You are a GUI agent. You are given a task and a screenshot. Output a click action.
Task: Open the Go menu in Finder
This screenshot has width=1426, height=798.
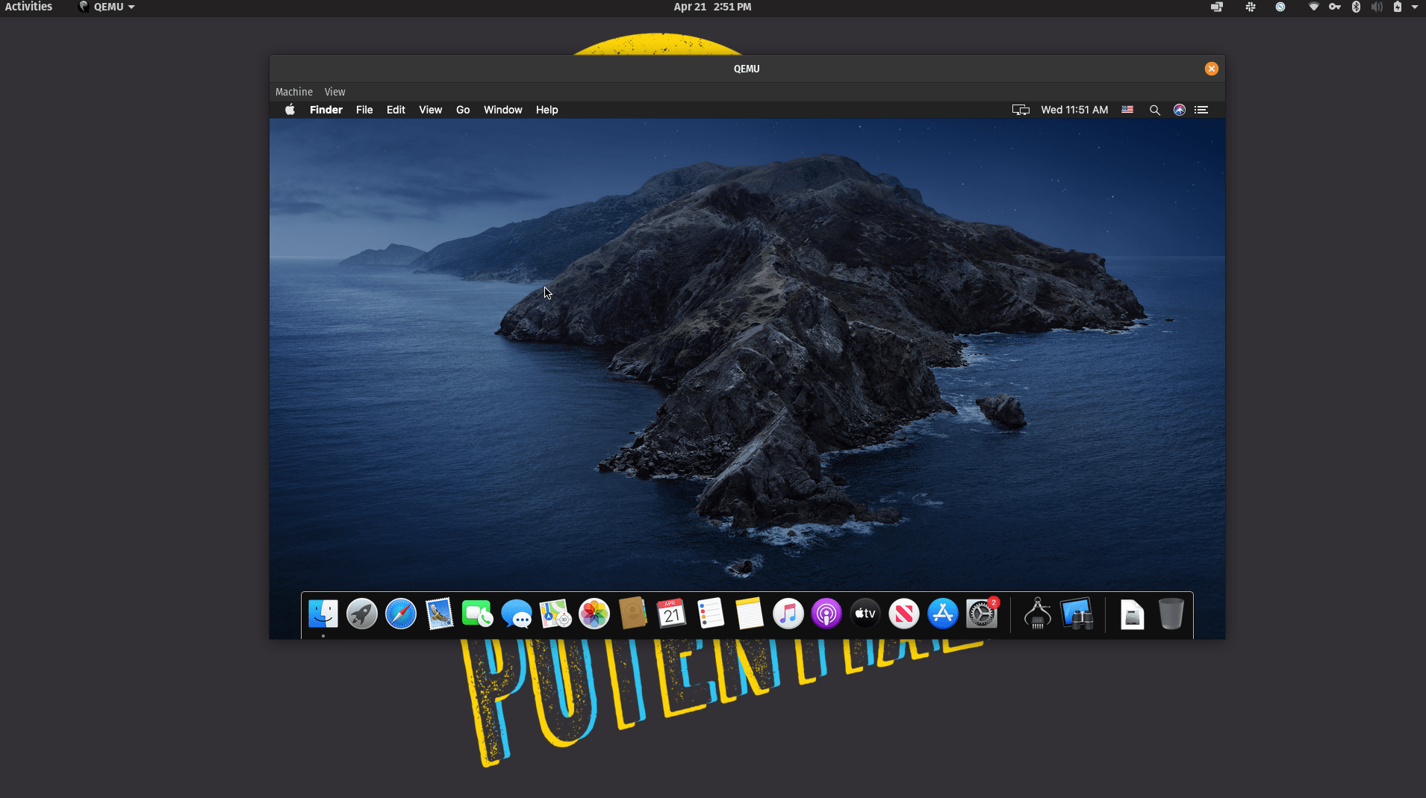463,110
